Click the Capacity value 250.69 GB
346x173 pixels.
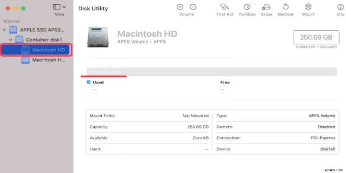[198, 127]
